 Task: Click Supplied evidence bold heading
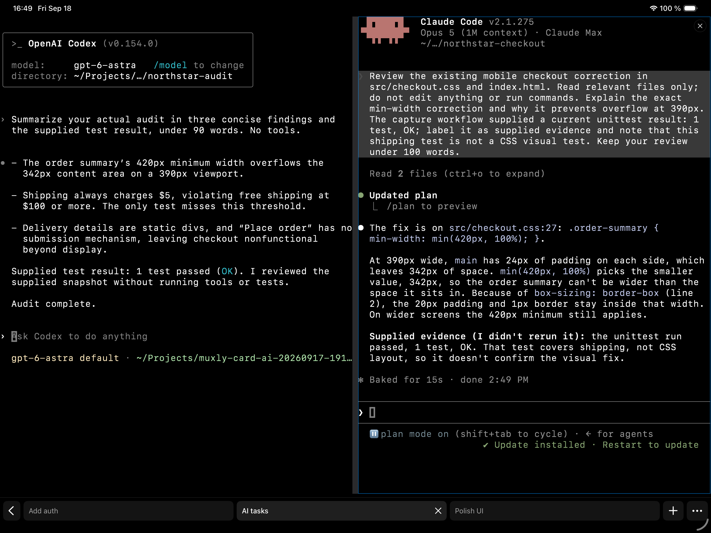(477, 336)
